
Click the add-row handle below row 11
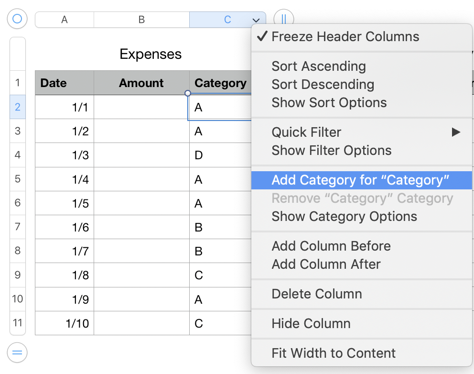tap(17, 353)
